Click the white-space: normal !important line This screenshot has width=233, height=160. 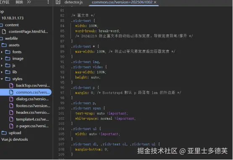[x=105, y=118]
